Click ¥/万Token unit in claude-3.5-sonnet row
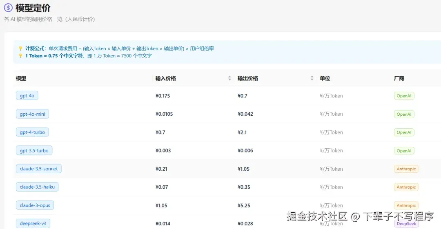The height and width of the screenshot is (229, 441). (x=331, y=169)
